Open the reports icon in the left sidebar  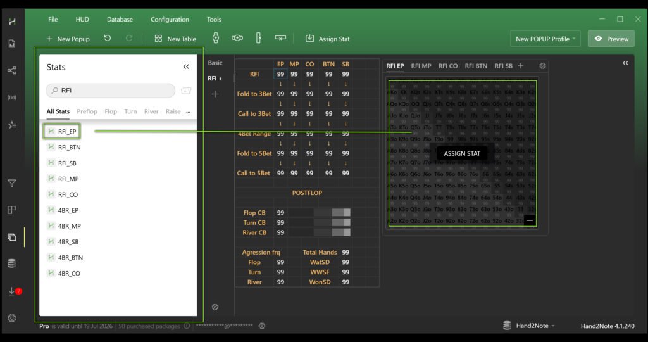(11, 44)
